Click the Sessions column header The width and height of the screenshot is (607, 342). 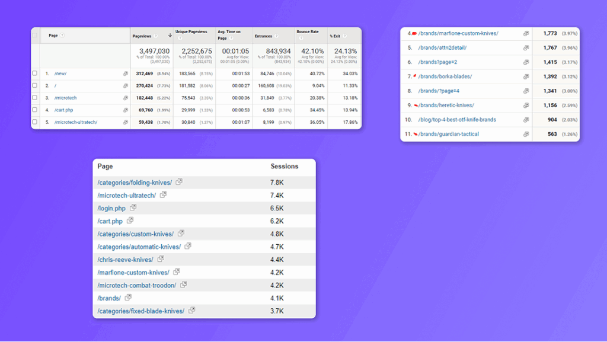285,167
